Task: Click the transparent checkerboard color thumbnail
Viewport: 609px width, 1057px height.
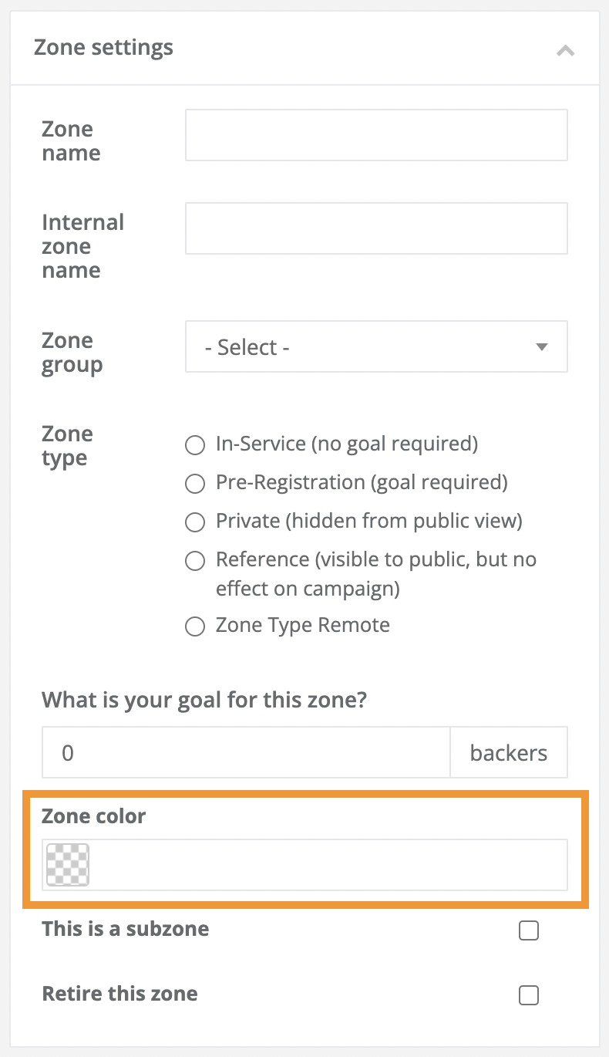Action: pos(66,864)
